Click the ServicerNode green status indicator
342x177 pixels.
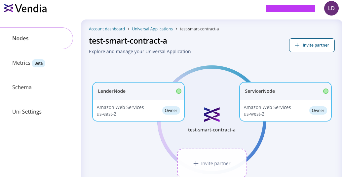(325, 91)
